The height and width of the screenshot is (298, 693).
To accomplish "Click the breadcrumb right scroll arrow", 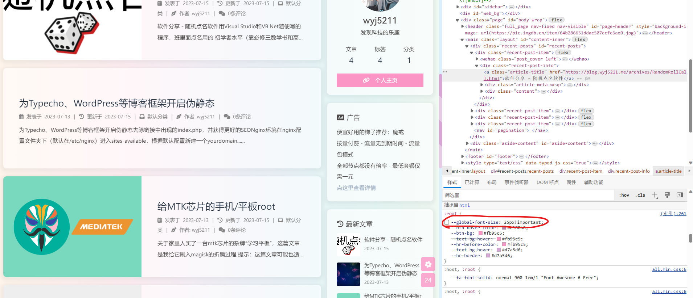I will pos(689,171).
